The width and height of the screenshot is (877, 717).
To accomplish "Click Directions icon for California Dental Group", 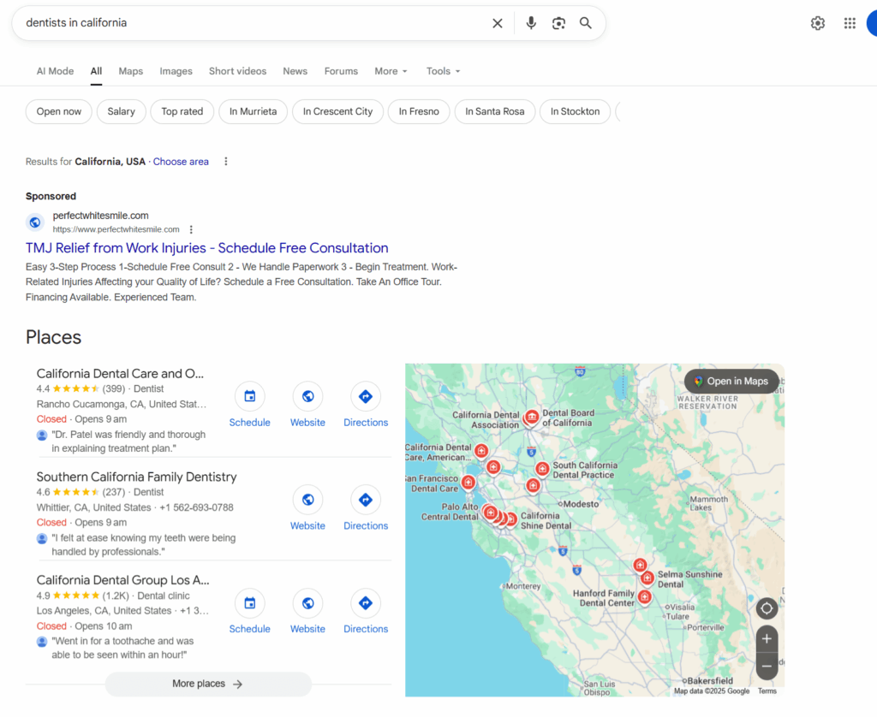I will (366, 603).
